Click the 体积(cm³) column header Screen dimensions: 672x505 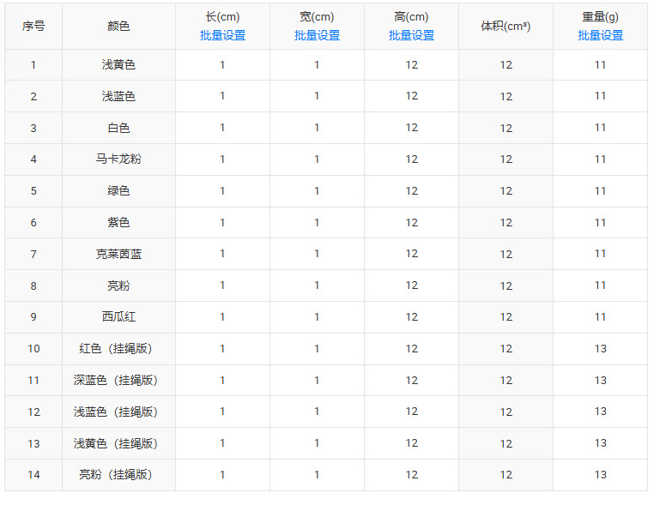pos(506,26)
